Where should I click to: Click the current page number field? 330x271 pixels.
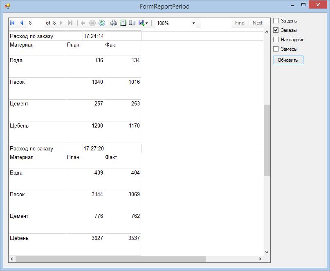[36, 23]
